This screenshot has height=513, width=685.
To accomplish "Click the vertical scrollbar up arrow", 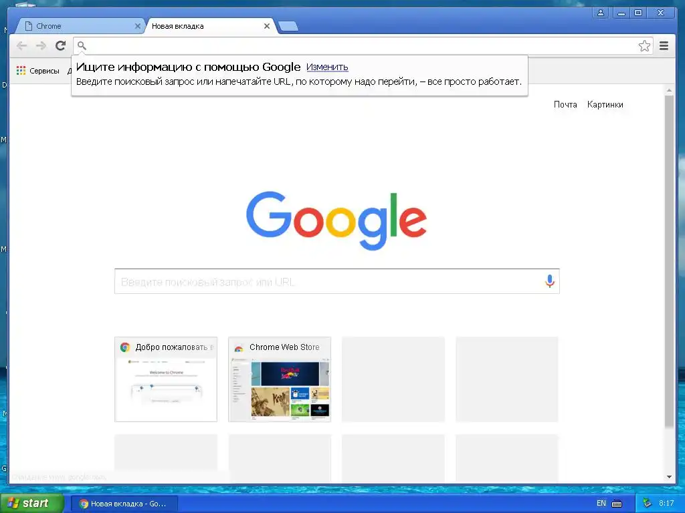I will tap(669, 90).
